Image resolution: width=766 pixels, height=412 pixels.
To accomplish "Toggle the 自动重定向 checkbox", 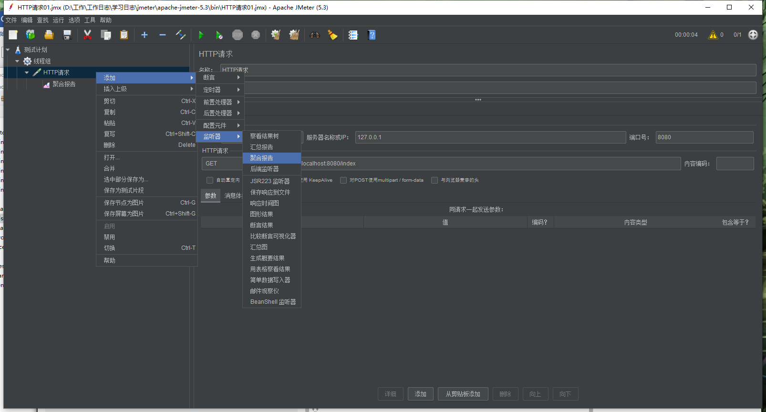I will coord(210,180).
